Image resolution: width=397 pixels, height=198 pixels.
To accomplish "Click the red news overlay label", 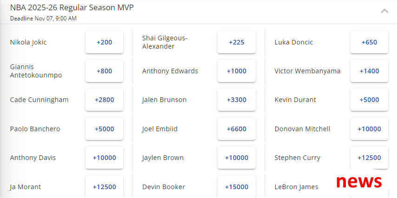I will (x=359, y=181).
